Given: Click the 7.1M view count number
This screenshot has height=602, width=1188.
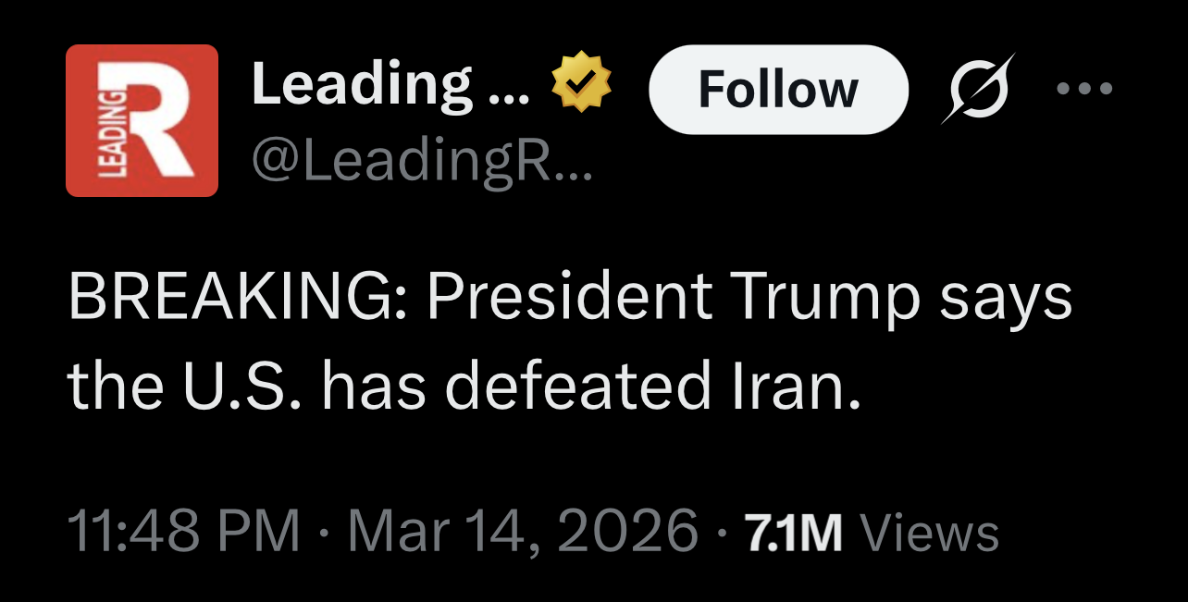Looking at the screenshot, I should [793, 534].
